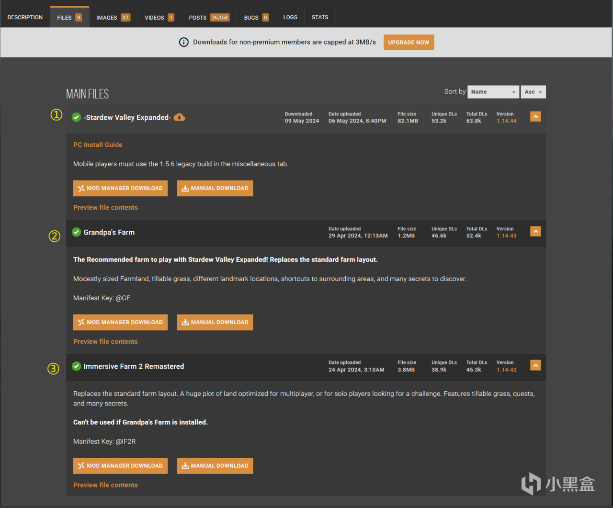Switch to the Description tab

coord(25,17)
